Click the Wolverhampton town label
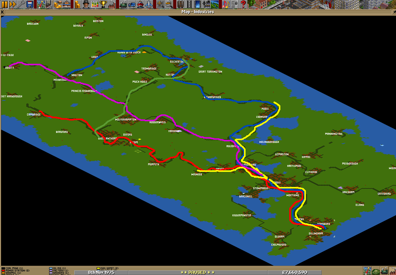The height and width of the screenshot is (275, 396). [x=126, y=120]
